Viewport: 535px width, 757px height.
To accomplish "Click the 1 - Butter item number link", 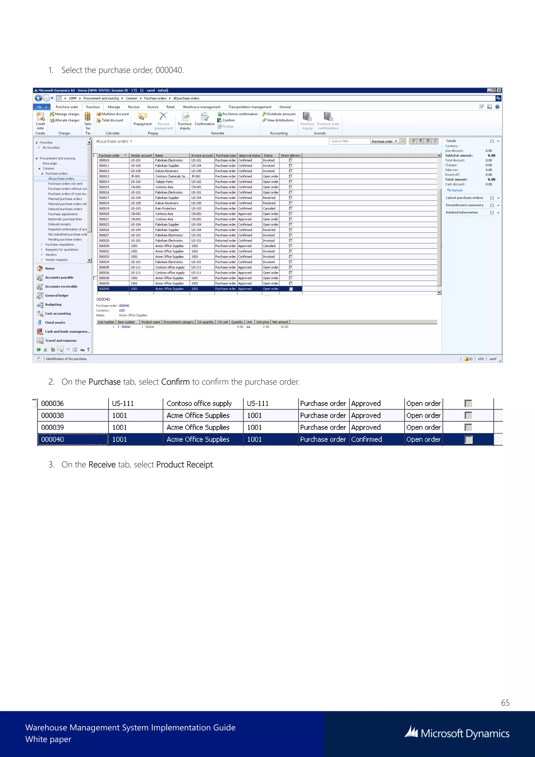I will pos(124,327).
